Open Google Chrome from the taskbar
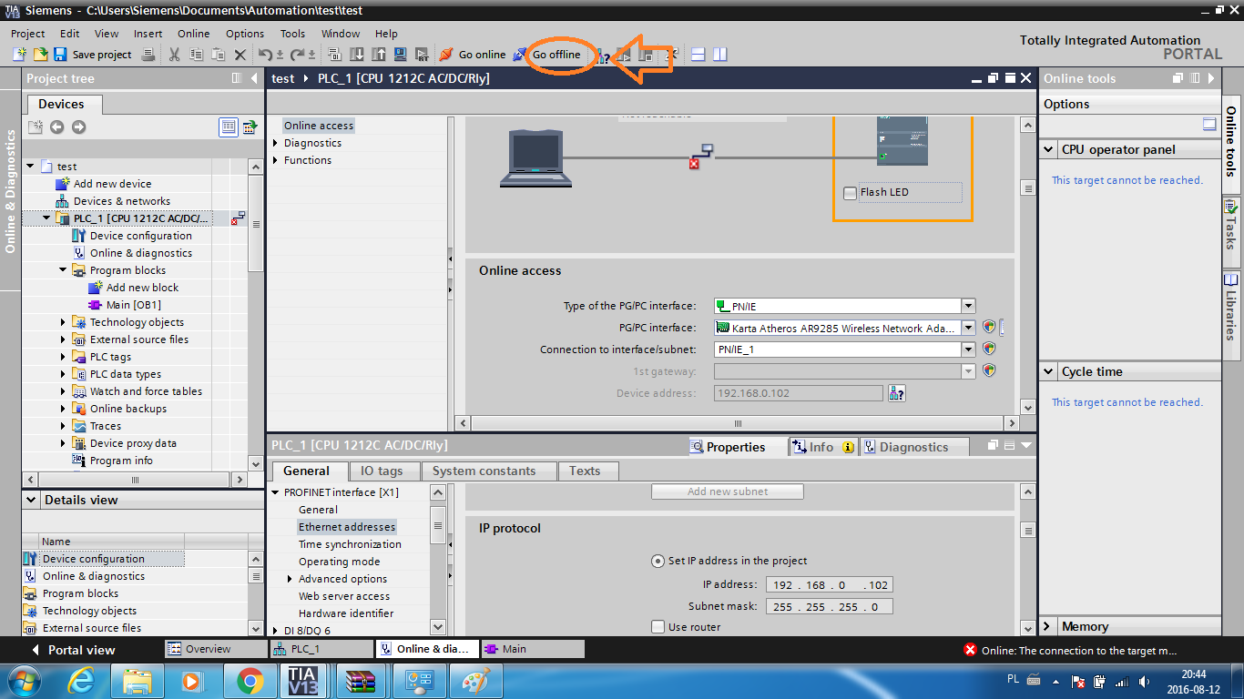This screenshot has height=699, width=1244. tap(250, 680)
